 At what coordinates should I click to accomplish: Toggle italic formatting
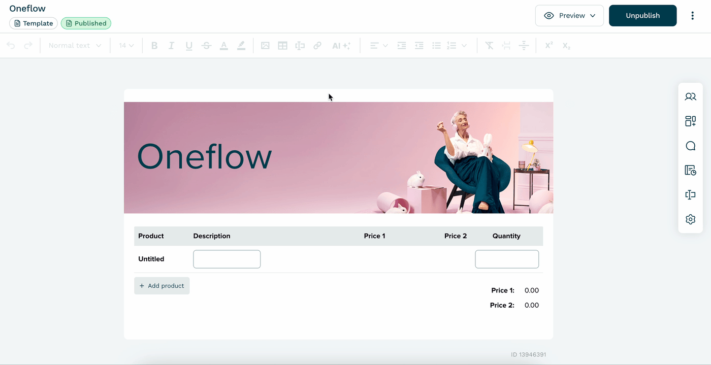(x=172, y=46)
